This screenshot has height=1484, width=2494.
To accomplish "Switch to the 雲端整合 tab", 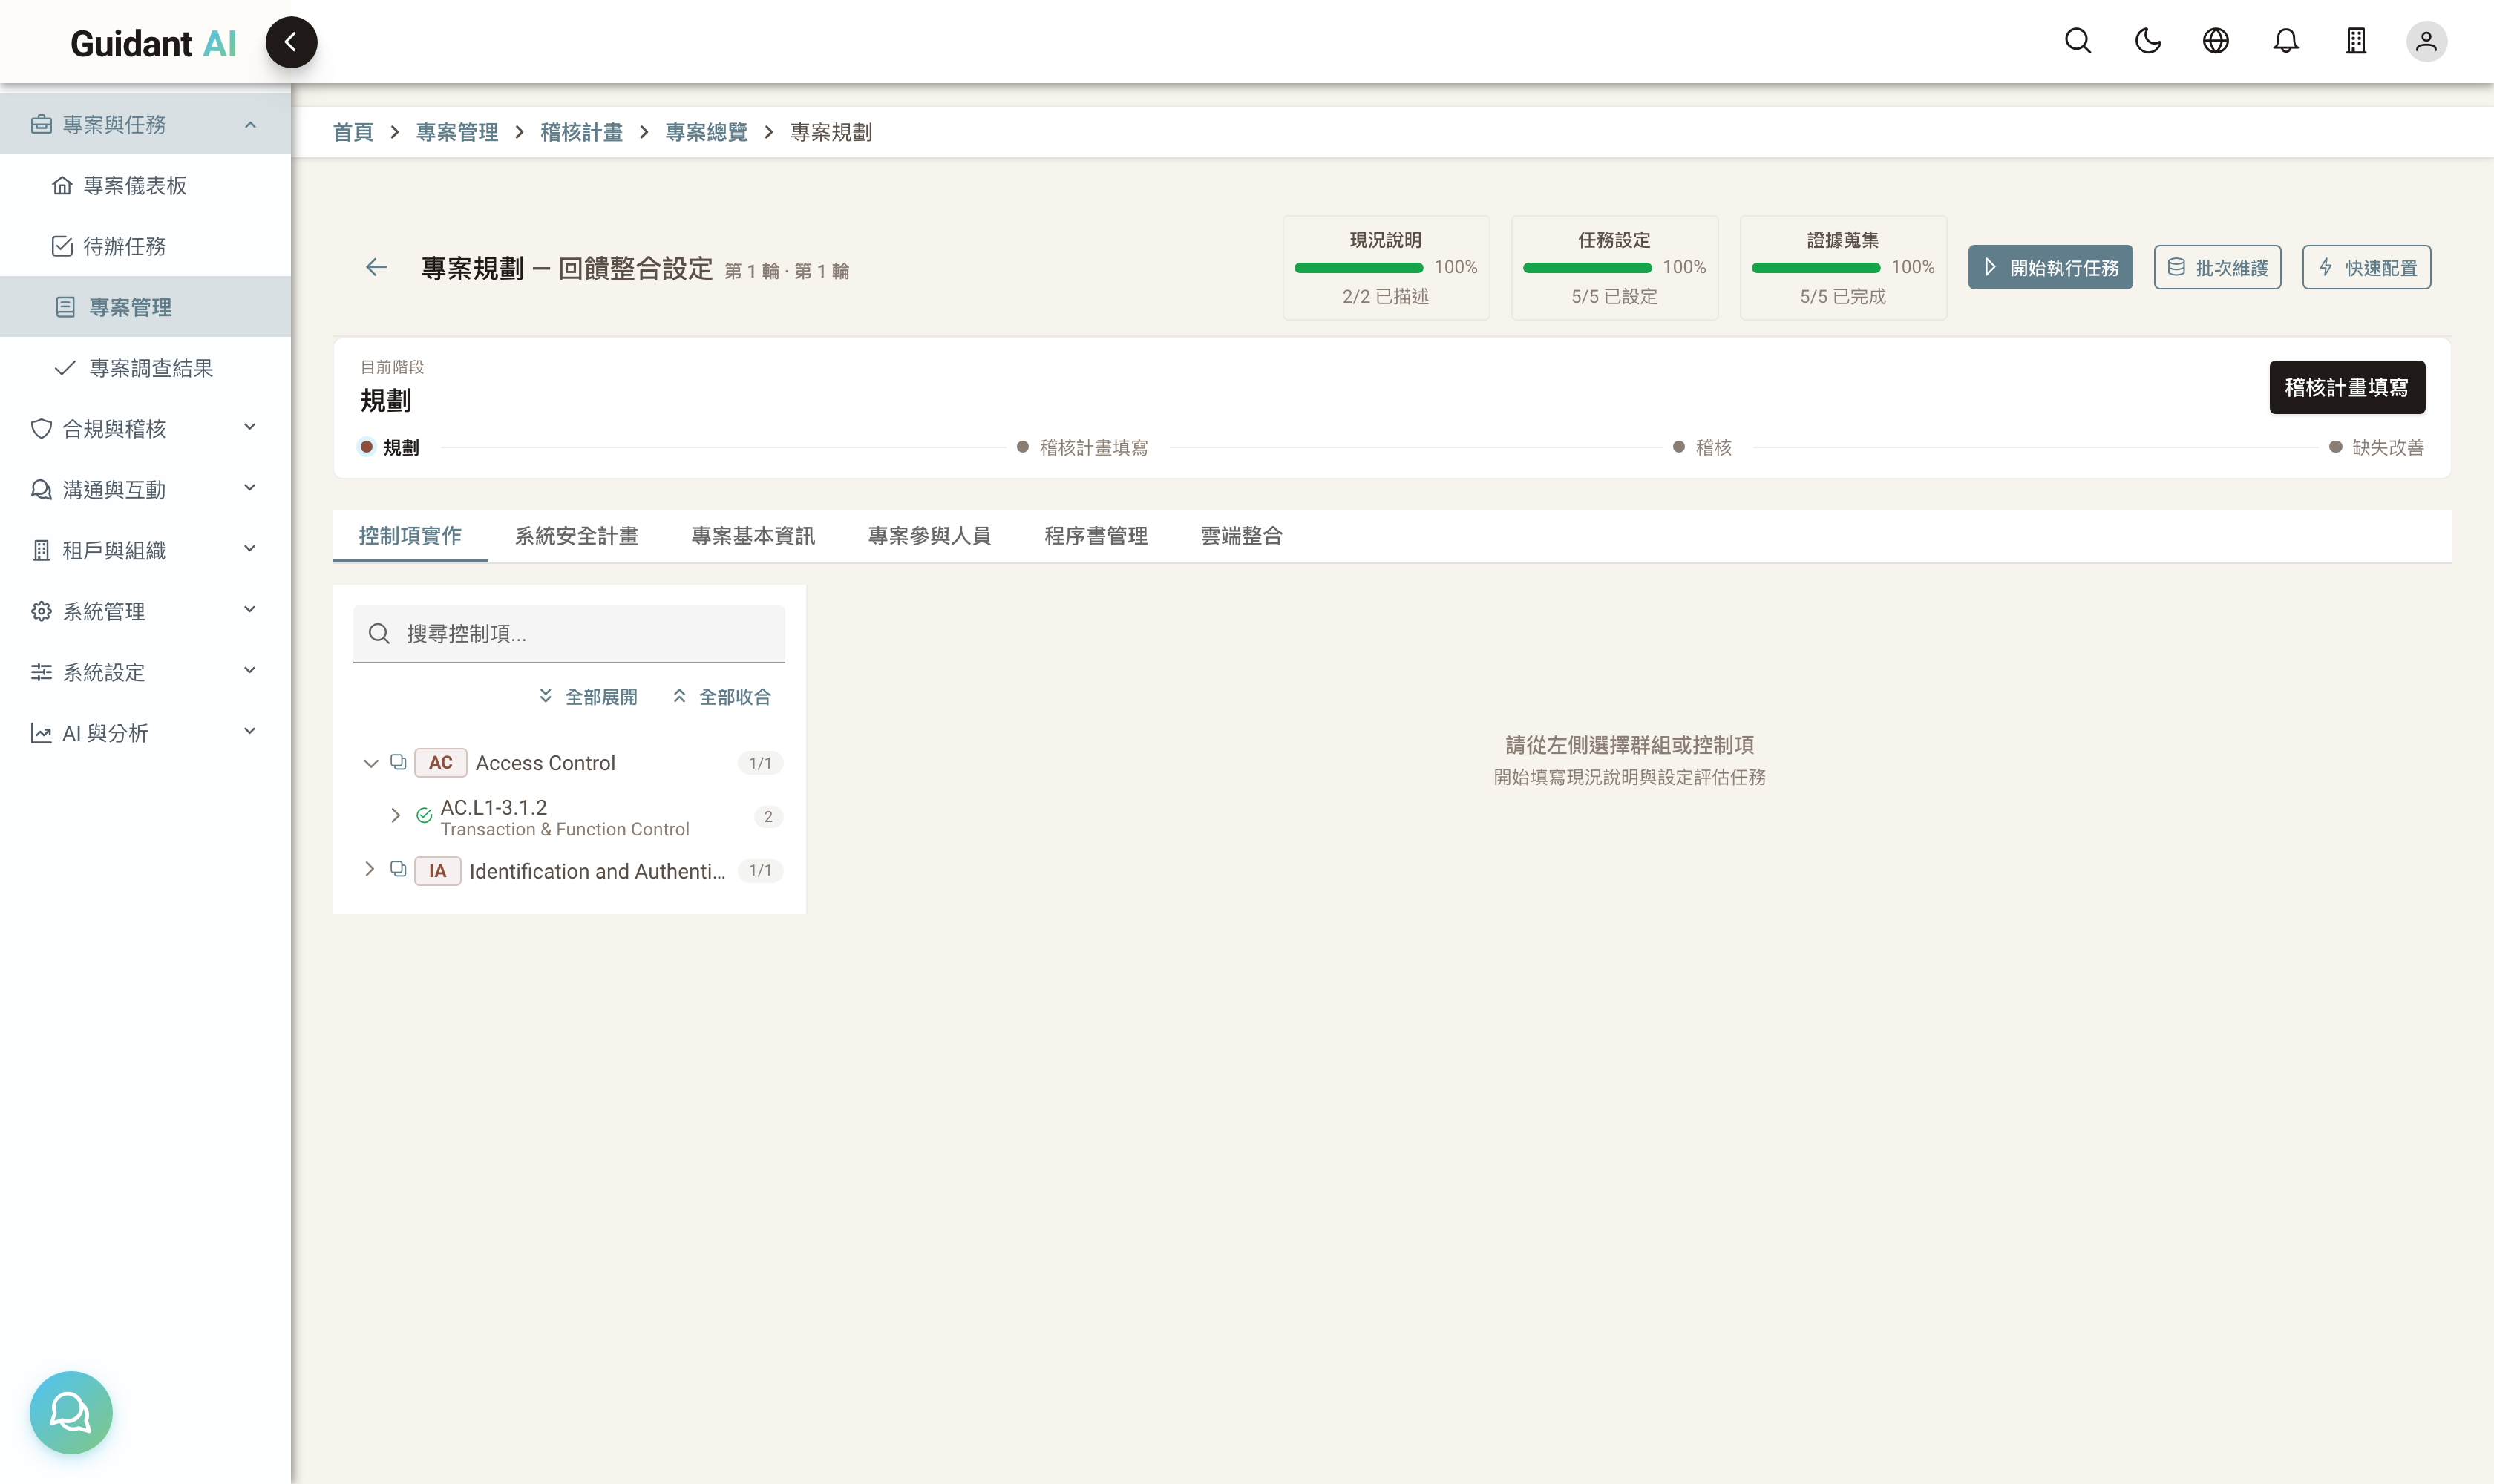I will [x=1242, y=536].
